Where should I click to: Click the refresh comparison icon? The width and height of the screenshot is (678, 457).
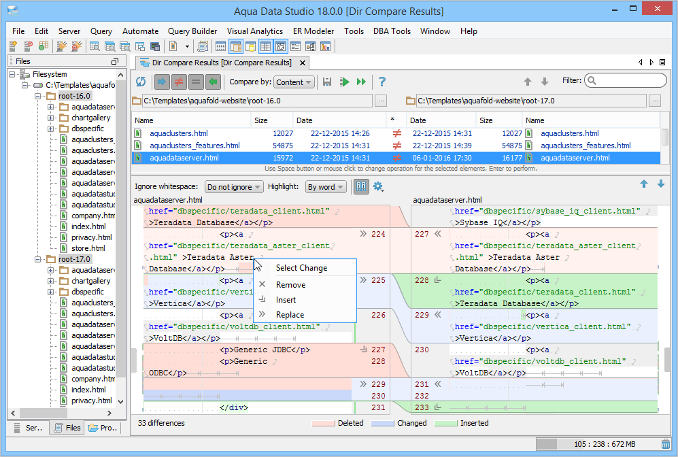(141, 82)
